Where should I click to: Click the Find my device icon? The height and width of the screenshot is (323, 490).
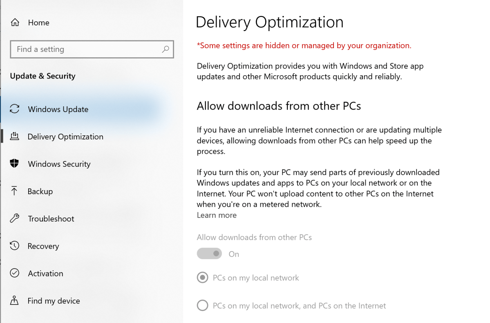point(15,301)
